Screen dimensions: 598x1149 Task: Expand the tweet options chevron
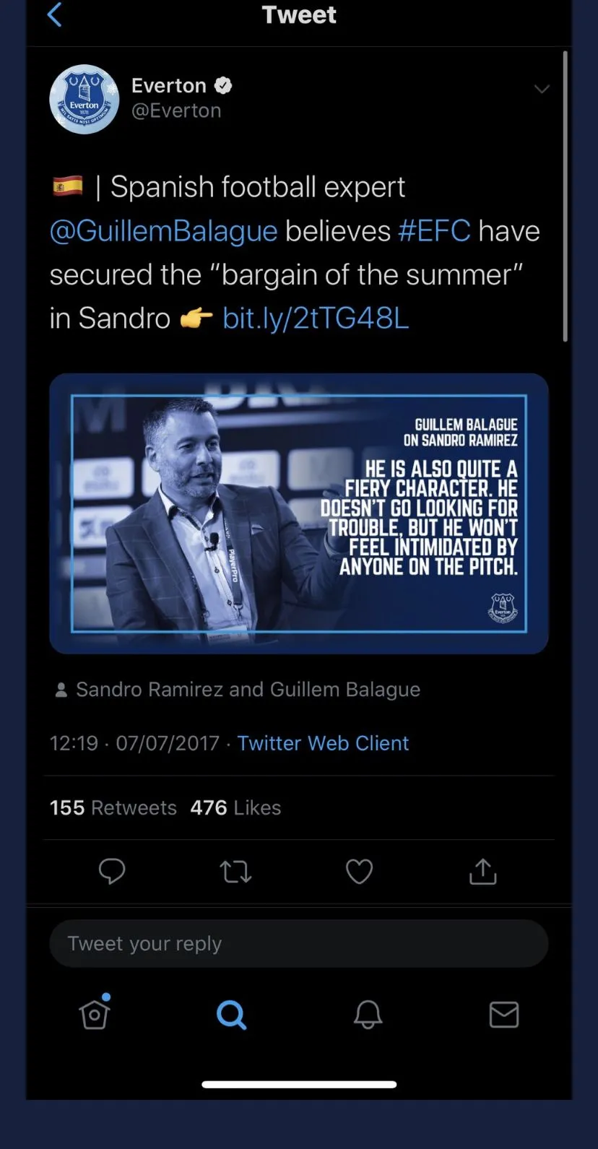point(542,89)
